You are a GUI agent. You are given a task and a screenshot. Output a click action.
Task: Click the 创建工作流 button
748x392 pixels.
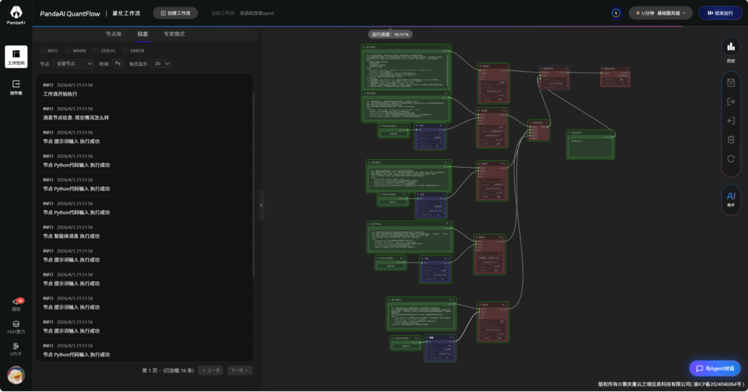(x=176, y=13)
